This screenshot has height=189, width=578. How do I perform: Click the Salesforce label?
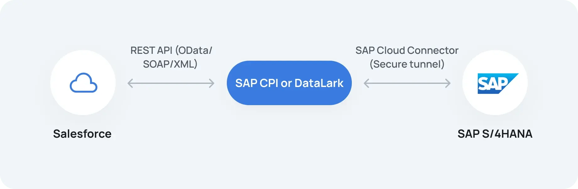click(82, 134)
